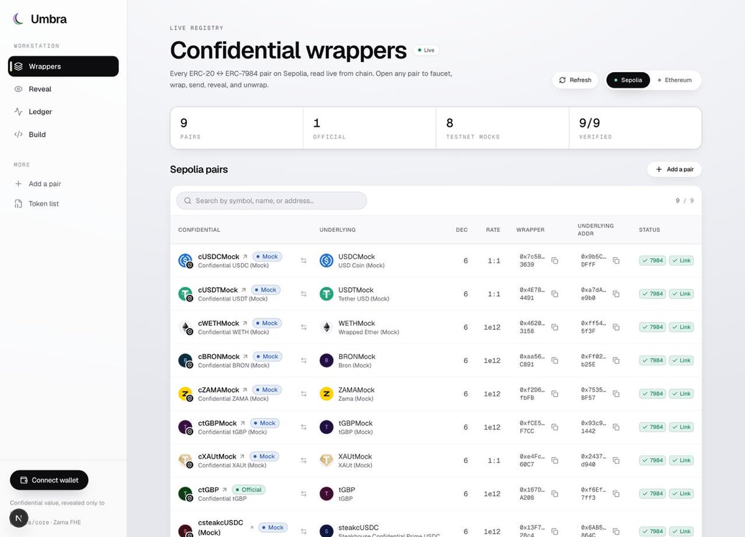Viewport: 745px width, 537px height.
Task: Open cZAMAMock external link arrow
Action: 245,390
